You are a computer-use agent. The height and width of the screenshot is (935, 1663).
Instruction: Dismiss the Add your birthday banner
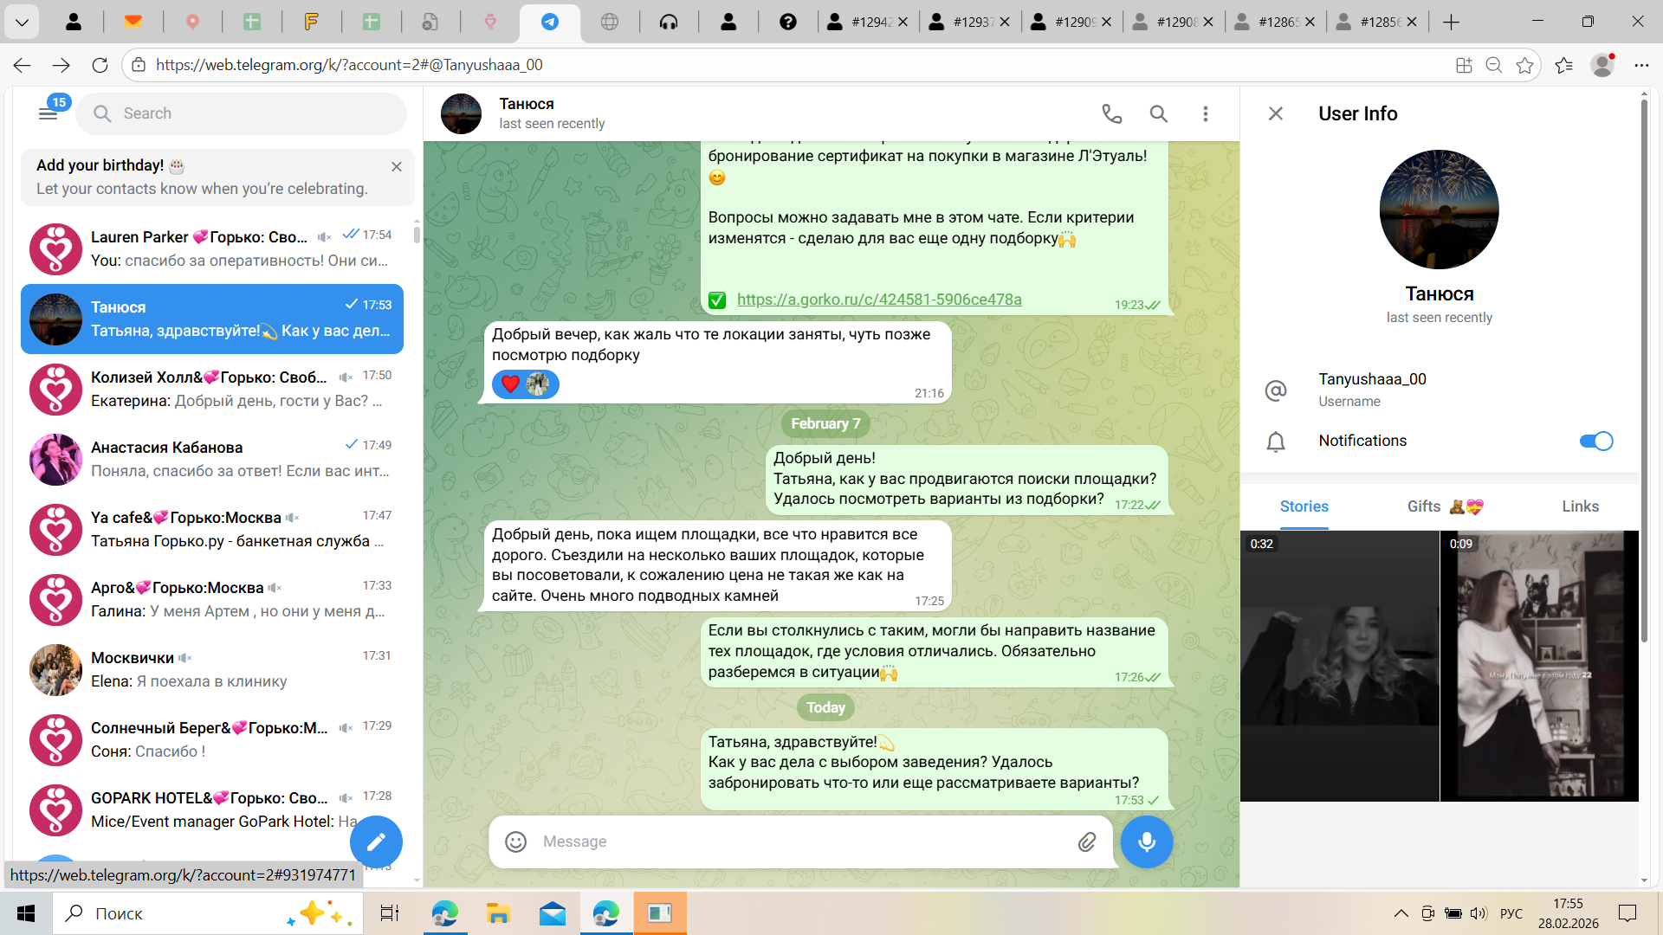[x=397, y=166]
